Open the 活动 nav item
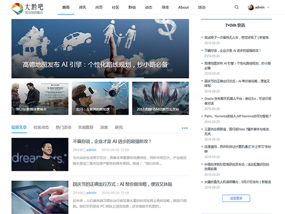This screenshot has height=214, width=285. 201,8
